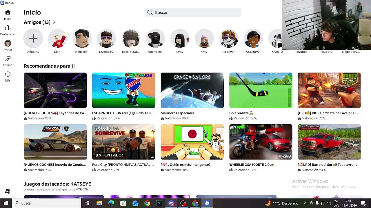Viewport: 371px width, 208px height.
Task: Click the Golf realista title text
Action: (x=241, y=113)
